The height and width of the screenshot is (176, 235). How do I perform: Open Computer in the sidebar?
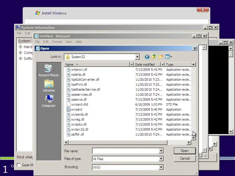tap(49, 101)
